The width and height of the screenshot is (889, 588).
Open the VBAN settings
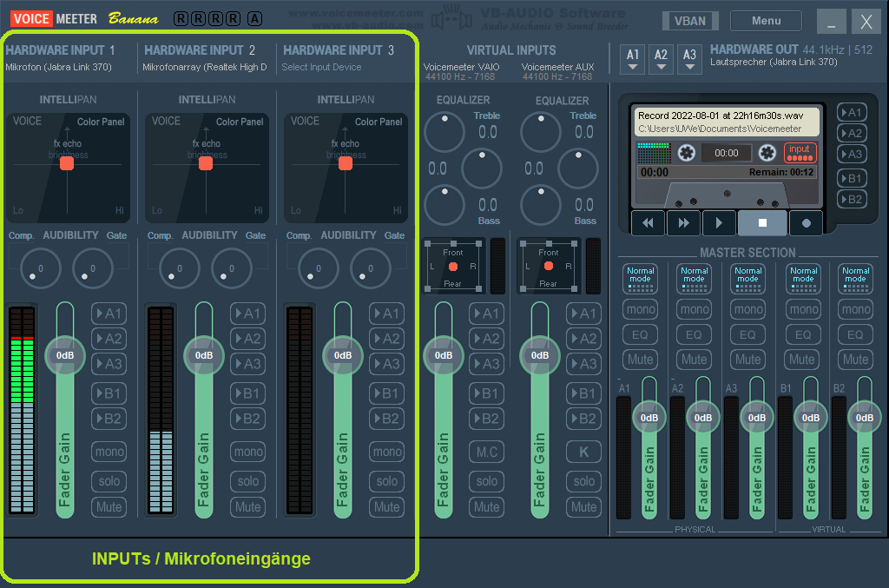[x=689, y=21]
